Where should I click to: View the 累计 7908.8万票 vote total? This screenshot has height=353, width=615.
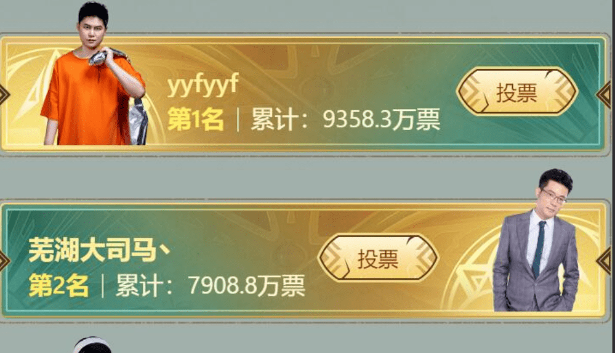(210, 285)
